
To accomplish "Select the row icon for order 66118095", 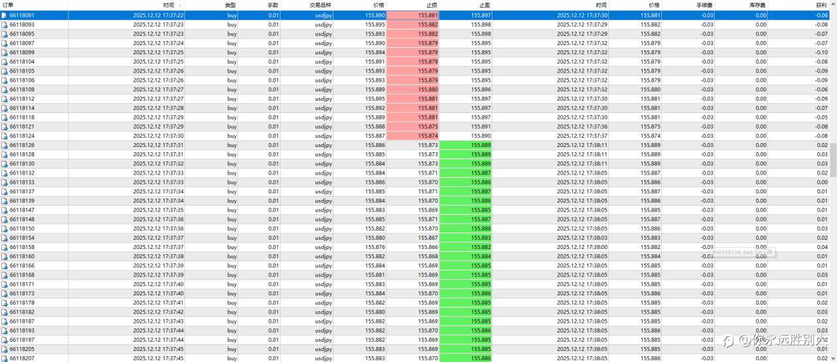I will 4,34.
